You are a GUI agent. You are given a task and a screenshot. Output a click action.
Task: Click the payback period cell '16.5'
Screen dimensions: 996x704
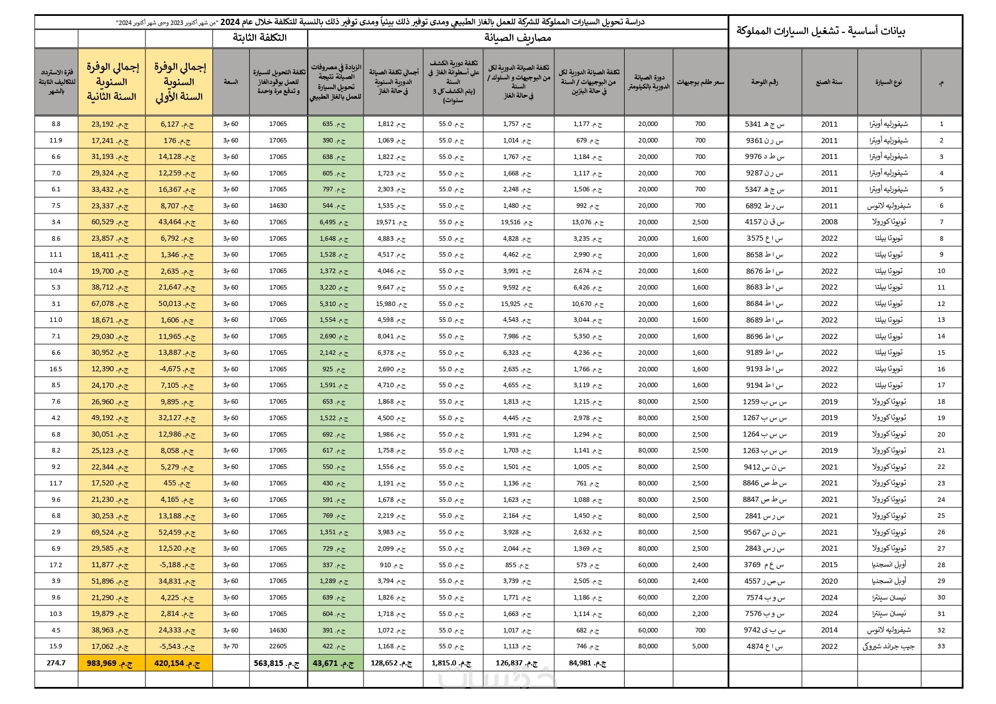tap(56, 369)
